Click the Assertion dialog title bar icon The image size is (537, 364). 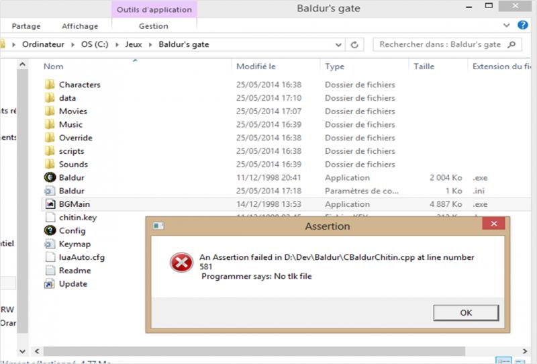click(158, 226)
